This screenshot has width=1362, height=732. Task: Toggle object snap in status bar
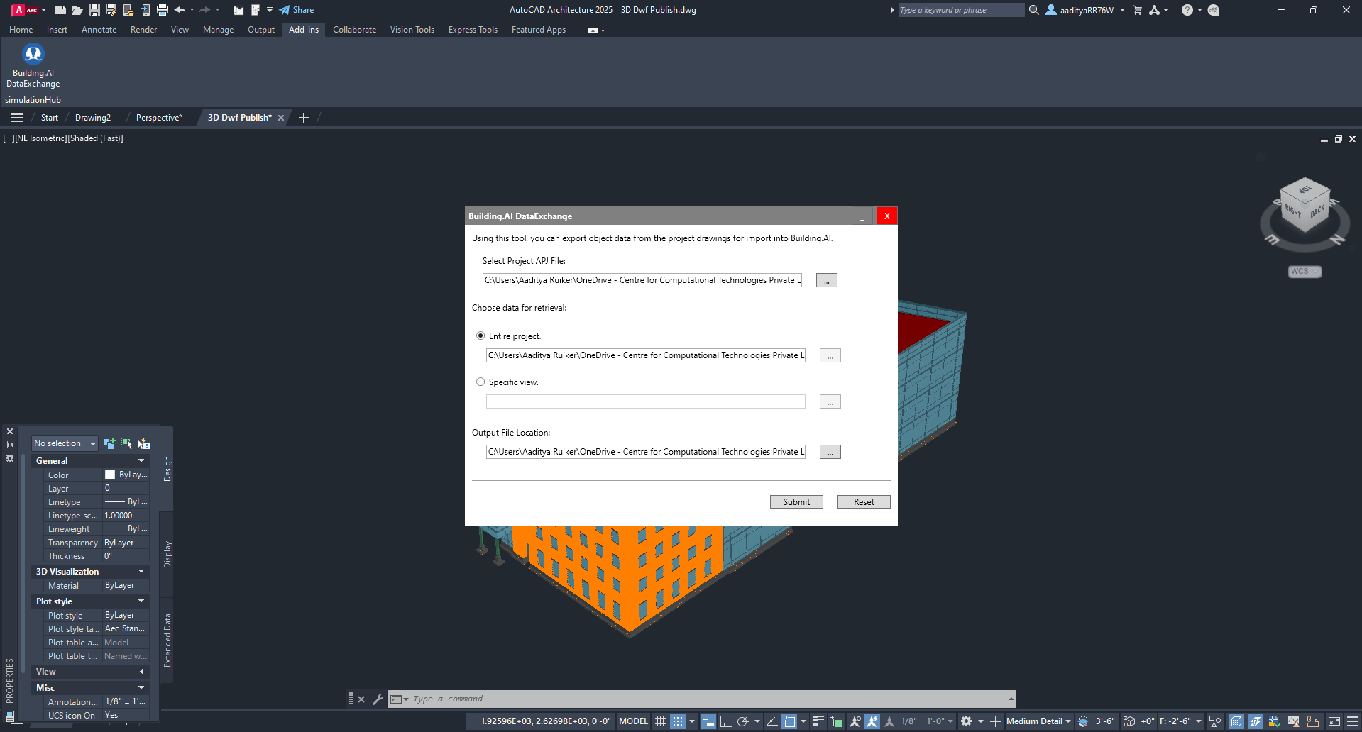point(789,721)
